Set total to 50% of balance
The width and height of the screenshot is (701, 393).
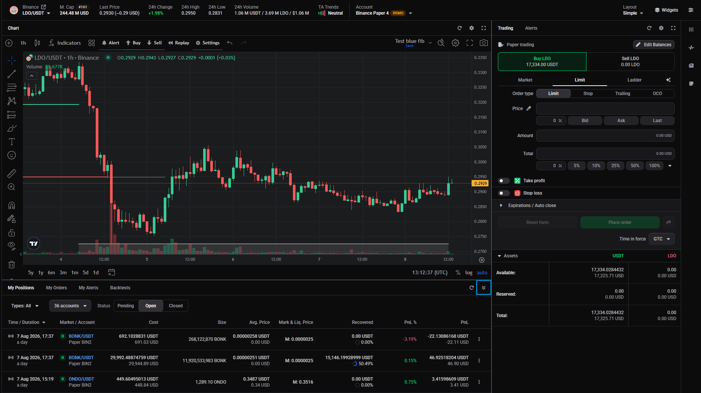coord(635,166)
